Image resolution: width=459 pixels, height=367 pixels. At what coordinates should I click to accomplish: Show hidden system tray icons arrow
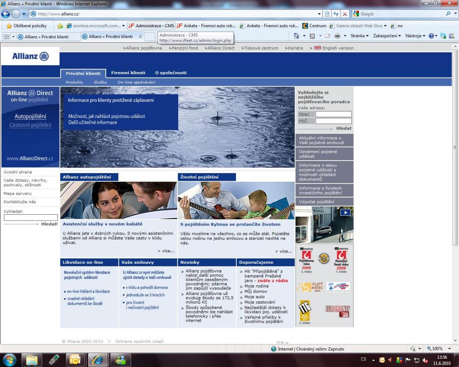pos(374,360)
